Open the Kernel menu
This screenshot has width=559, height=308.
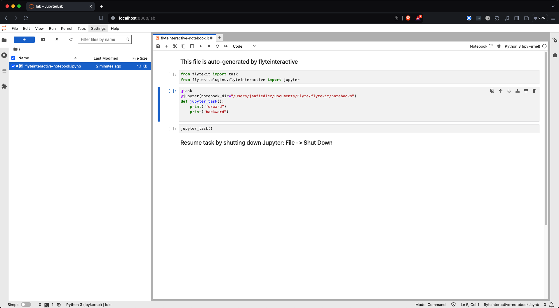pos(67,28)
